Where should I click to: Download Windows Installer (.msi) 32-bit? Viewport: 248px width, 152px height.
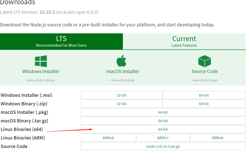[121, 95]
